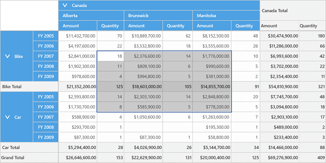Click cell $54,810,900.00
The height and width of the screenshot is (163, 326).
pos(279,87)
